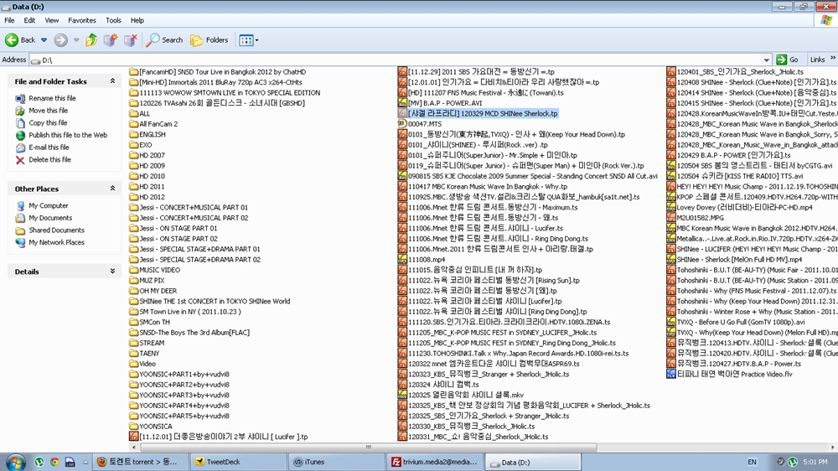Launch Chrome from quick launch icon
Image resolution: width=838 pixels, height=471 pixels.
(x=54, y=462)
